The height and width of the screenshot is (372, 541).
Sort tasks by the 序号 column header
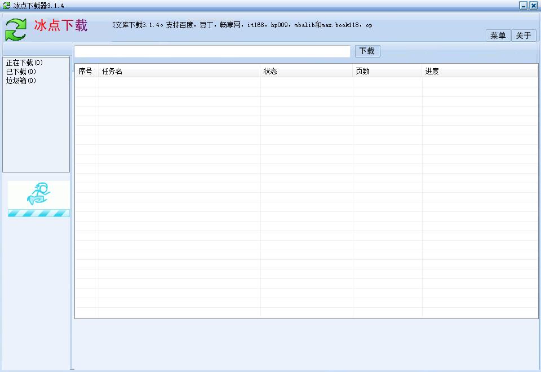pyautogui.click(x=85, y=70)
